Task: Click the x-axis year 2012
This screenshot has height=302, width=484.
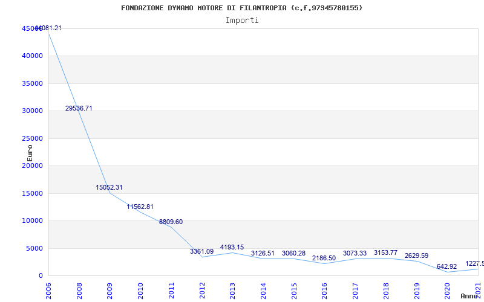Action: [202, 291]
